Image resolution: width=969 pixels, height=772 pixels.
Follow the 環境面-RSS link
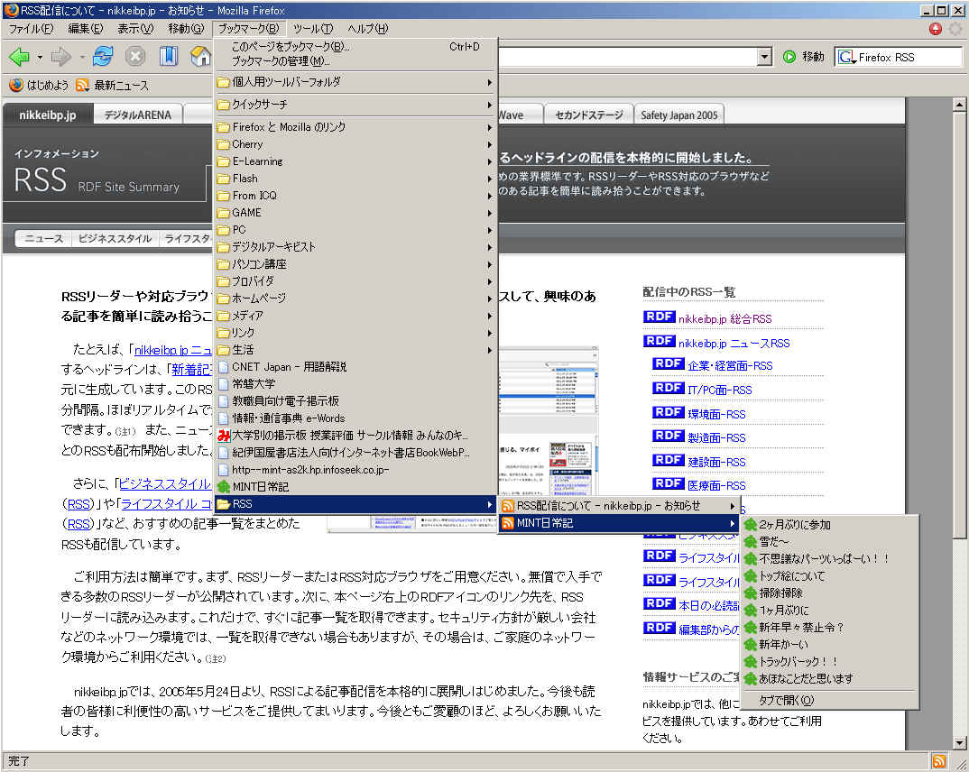(717, 414)
